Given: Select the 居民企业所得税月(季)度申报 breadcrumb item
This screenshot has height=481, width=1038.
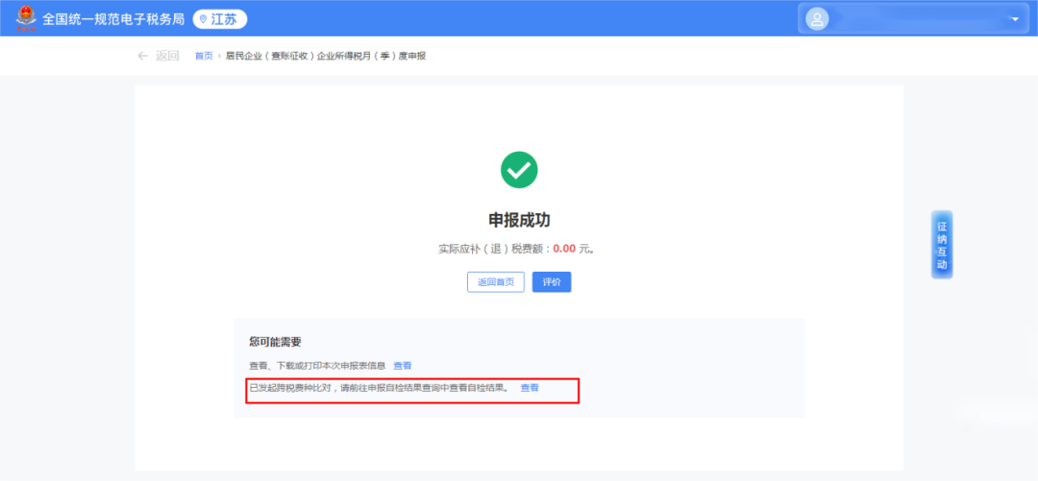Looking at the screenshot, I should click(x=325, y=56).
